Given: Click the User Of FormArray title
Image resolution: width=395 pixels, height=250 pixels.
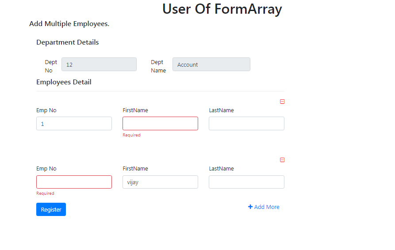Looking at the screenshot, I should coord(222,9).
